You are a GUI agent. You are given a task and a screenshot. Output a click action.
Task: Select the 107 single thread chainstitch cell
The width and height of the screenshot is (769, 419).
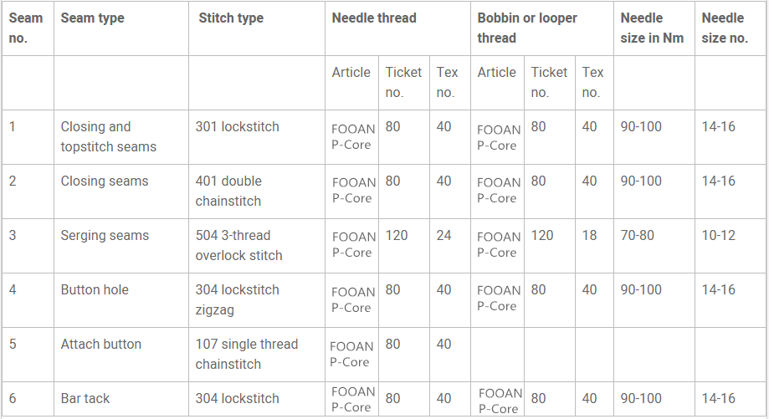click(257, 355)
